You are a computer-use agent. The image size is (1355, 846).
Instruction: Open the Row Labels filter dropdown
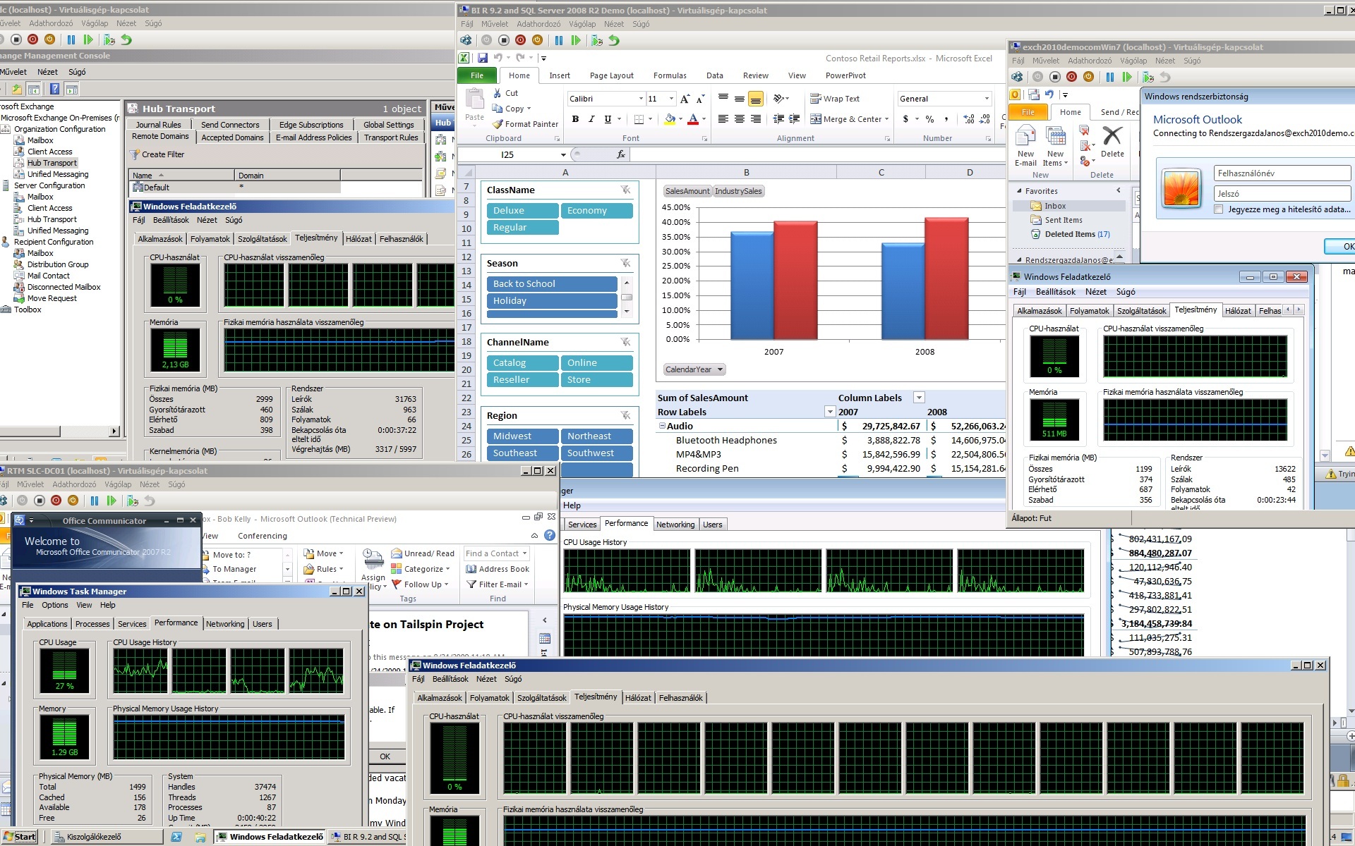pyautogui.click(x=830, y=412)
